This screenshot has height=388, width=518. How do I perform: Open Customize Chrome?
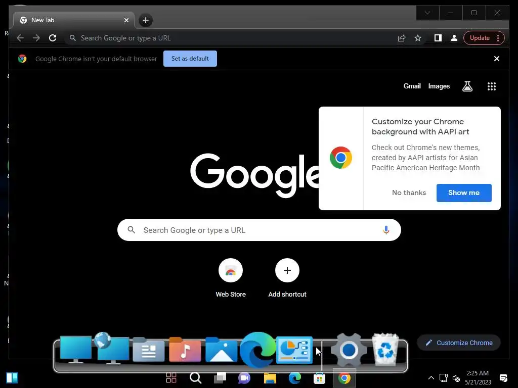point(459,343)
